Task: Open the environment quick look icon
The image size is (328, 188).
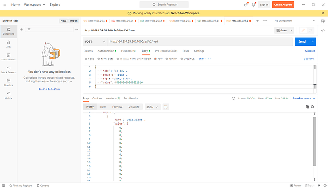Action: [x=323, y=21]
